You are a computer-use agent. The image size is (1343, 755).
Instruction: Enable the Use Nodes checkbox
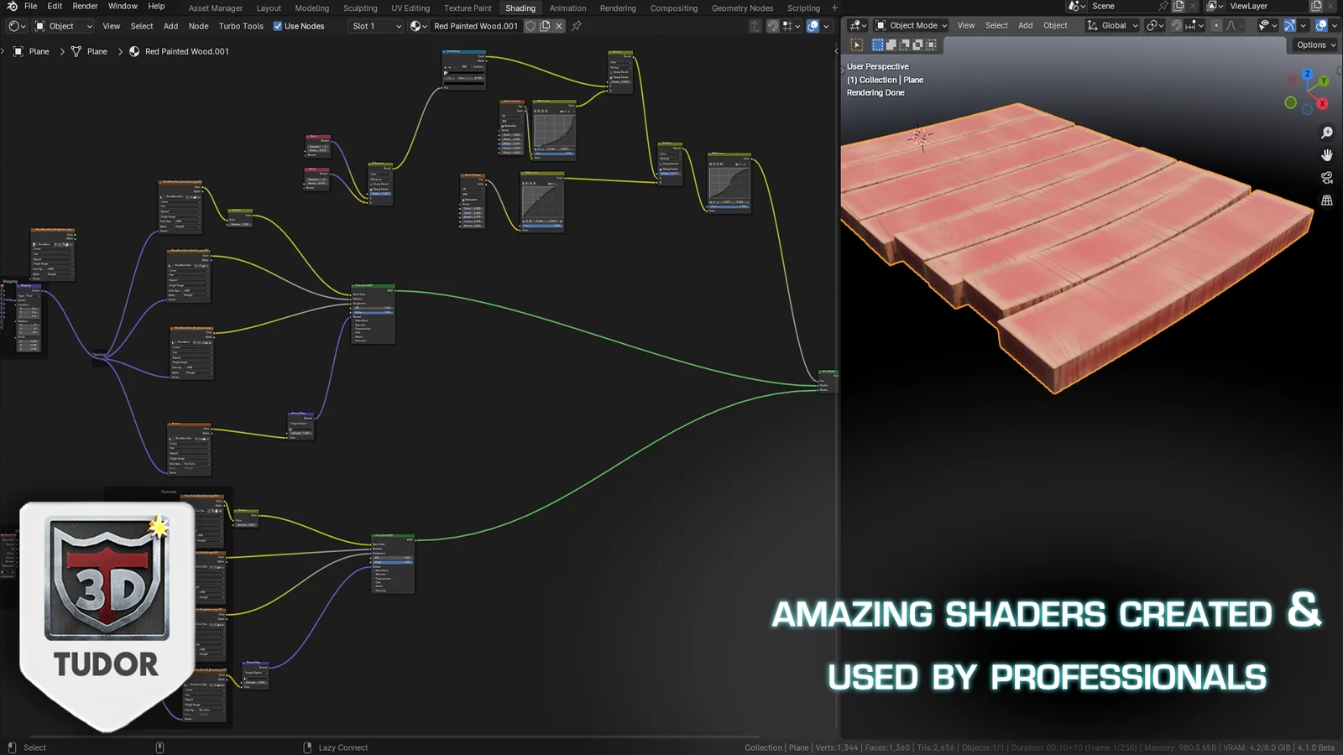276,26
